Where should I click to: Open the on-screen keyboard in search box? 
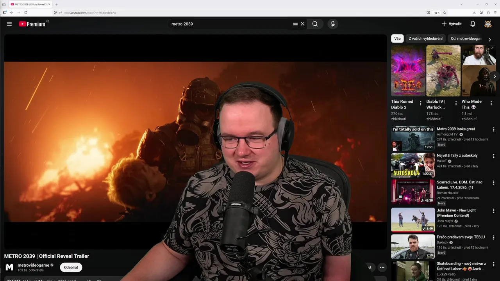pos(295,24)
